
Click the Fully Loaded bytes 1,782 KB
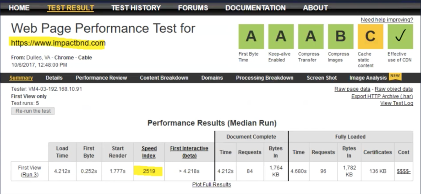coord(349,171)
